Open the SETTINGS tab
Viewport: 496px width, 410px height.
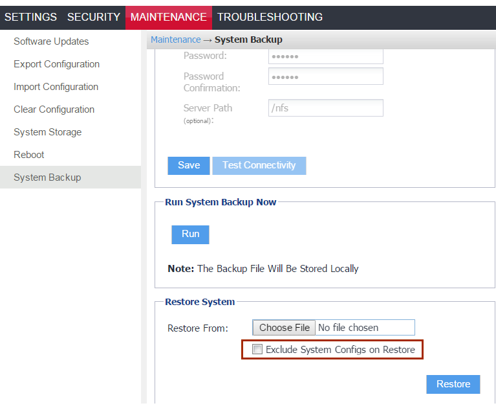coord(30,17)
